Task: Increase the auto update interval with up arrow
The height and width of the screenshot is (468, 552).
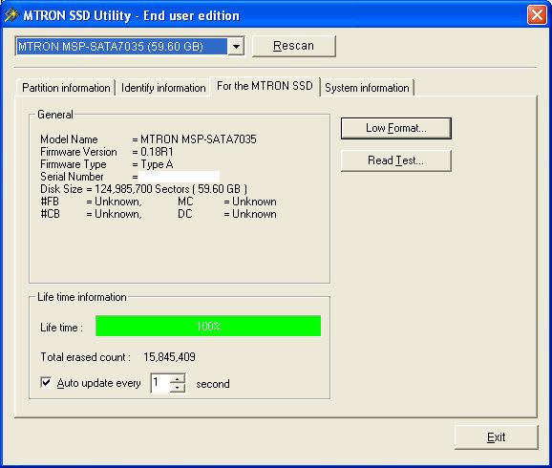Action: (178, 378)
